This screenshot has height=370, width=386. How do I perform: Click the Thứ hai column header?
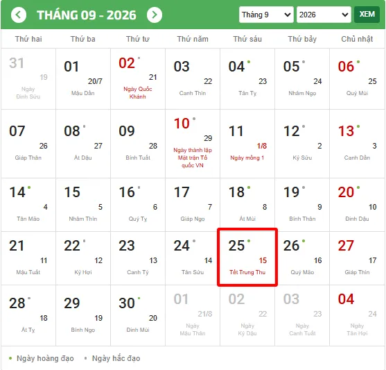[x=28, y=39]
